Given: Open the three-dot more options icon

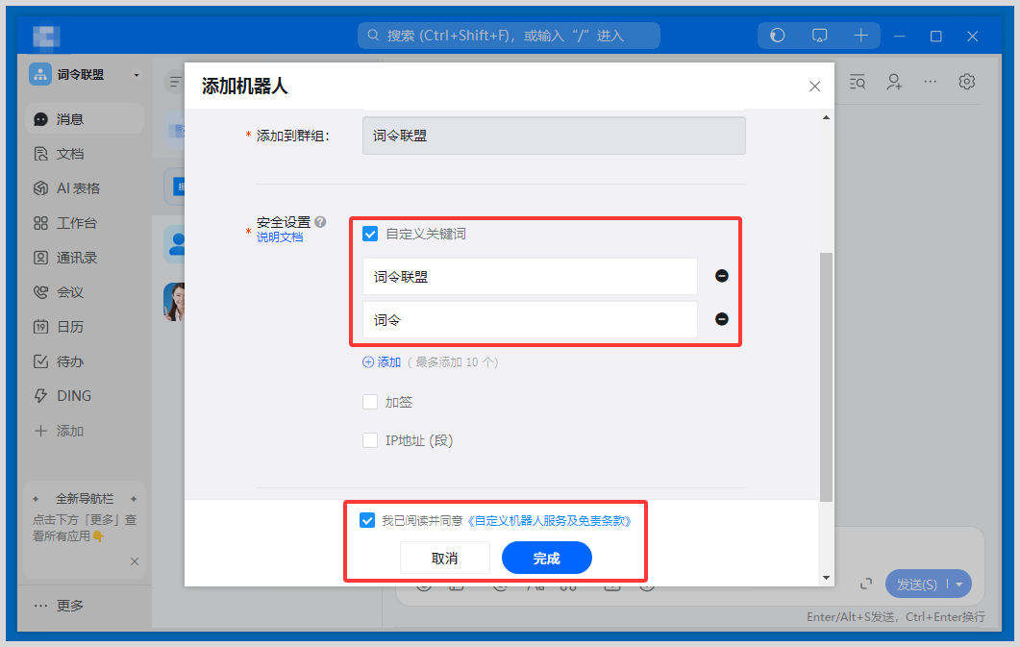Looking at the screenshot, I should pos(930,82).
